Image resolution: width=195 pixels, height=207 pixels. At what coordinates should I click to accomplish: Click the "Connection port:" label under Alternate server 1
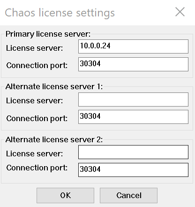tap(37, 118)
